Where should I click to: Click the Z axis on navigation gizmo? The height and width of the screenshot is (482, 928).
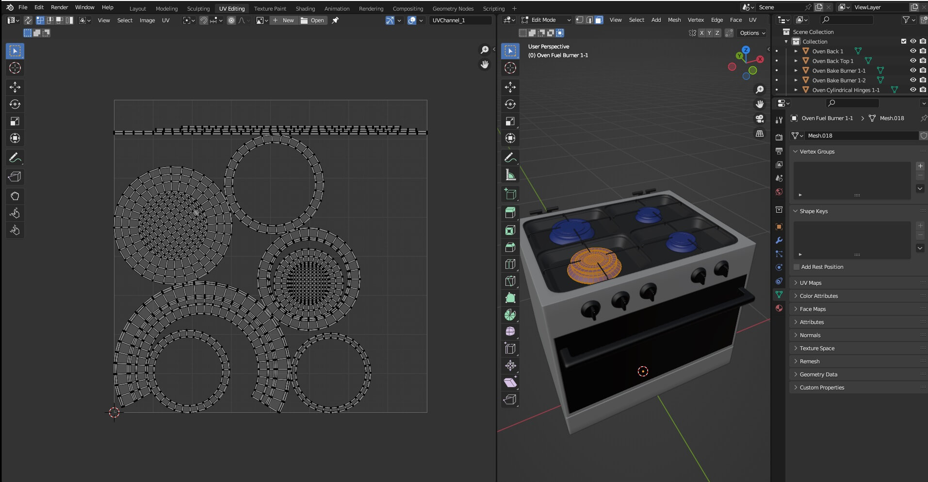coord(746,49)
